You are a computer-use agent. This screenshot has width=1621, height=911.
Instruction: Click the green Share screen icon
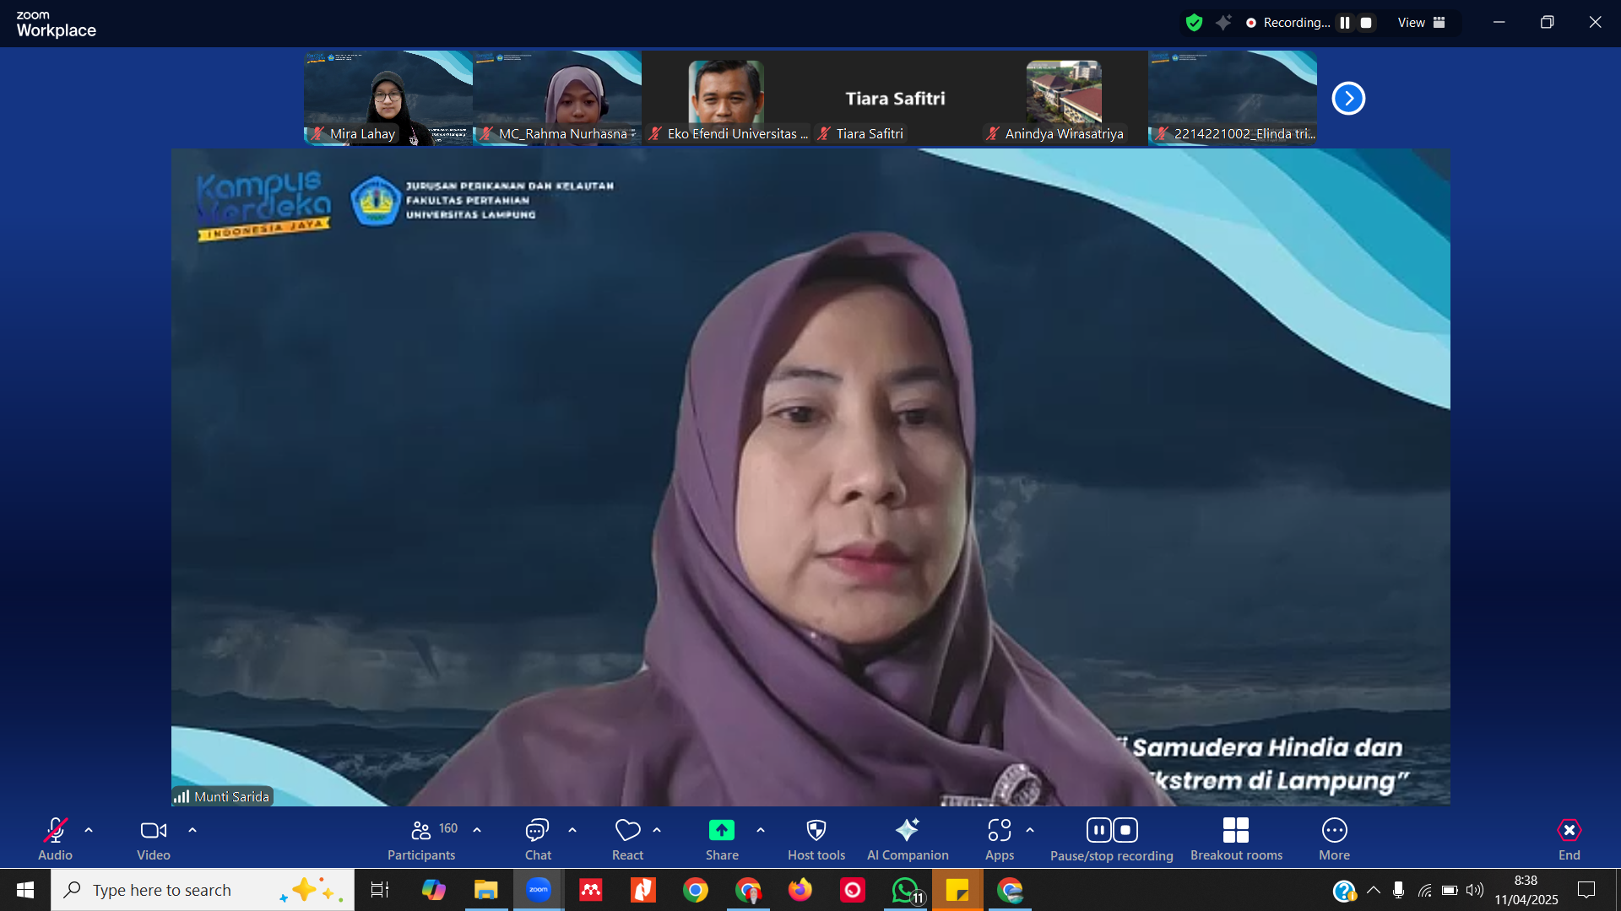(721, 831)
